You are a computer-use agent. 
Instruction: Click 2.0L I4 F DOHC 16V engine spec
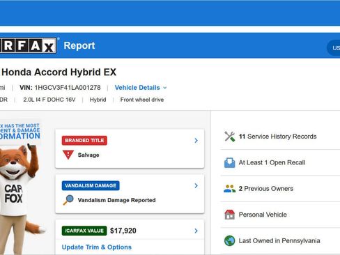click(x=49, y=100)
